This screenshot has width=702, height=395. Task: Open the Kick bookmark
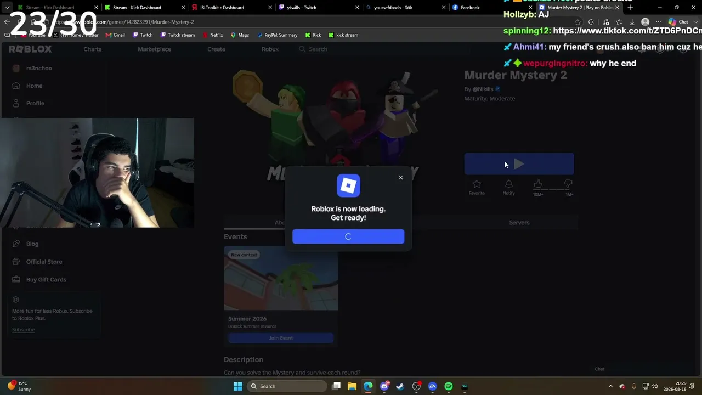(313, 35)
